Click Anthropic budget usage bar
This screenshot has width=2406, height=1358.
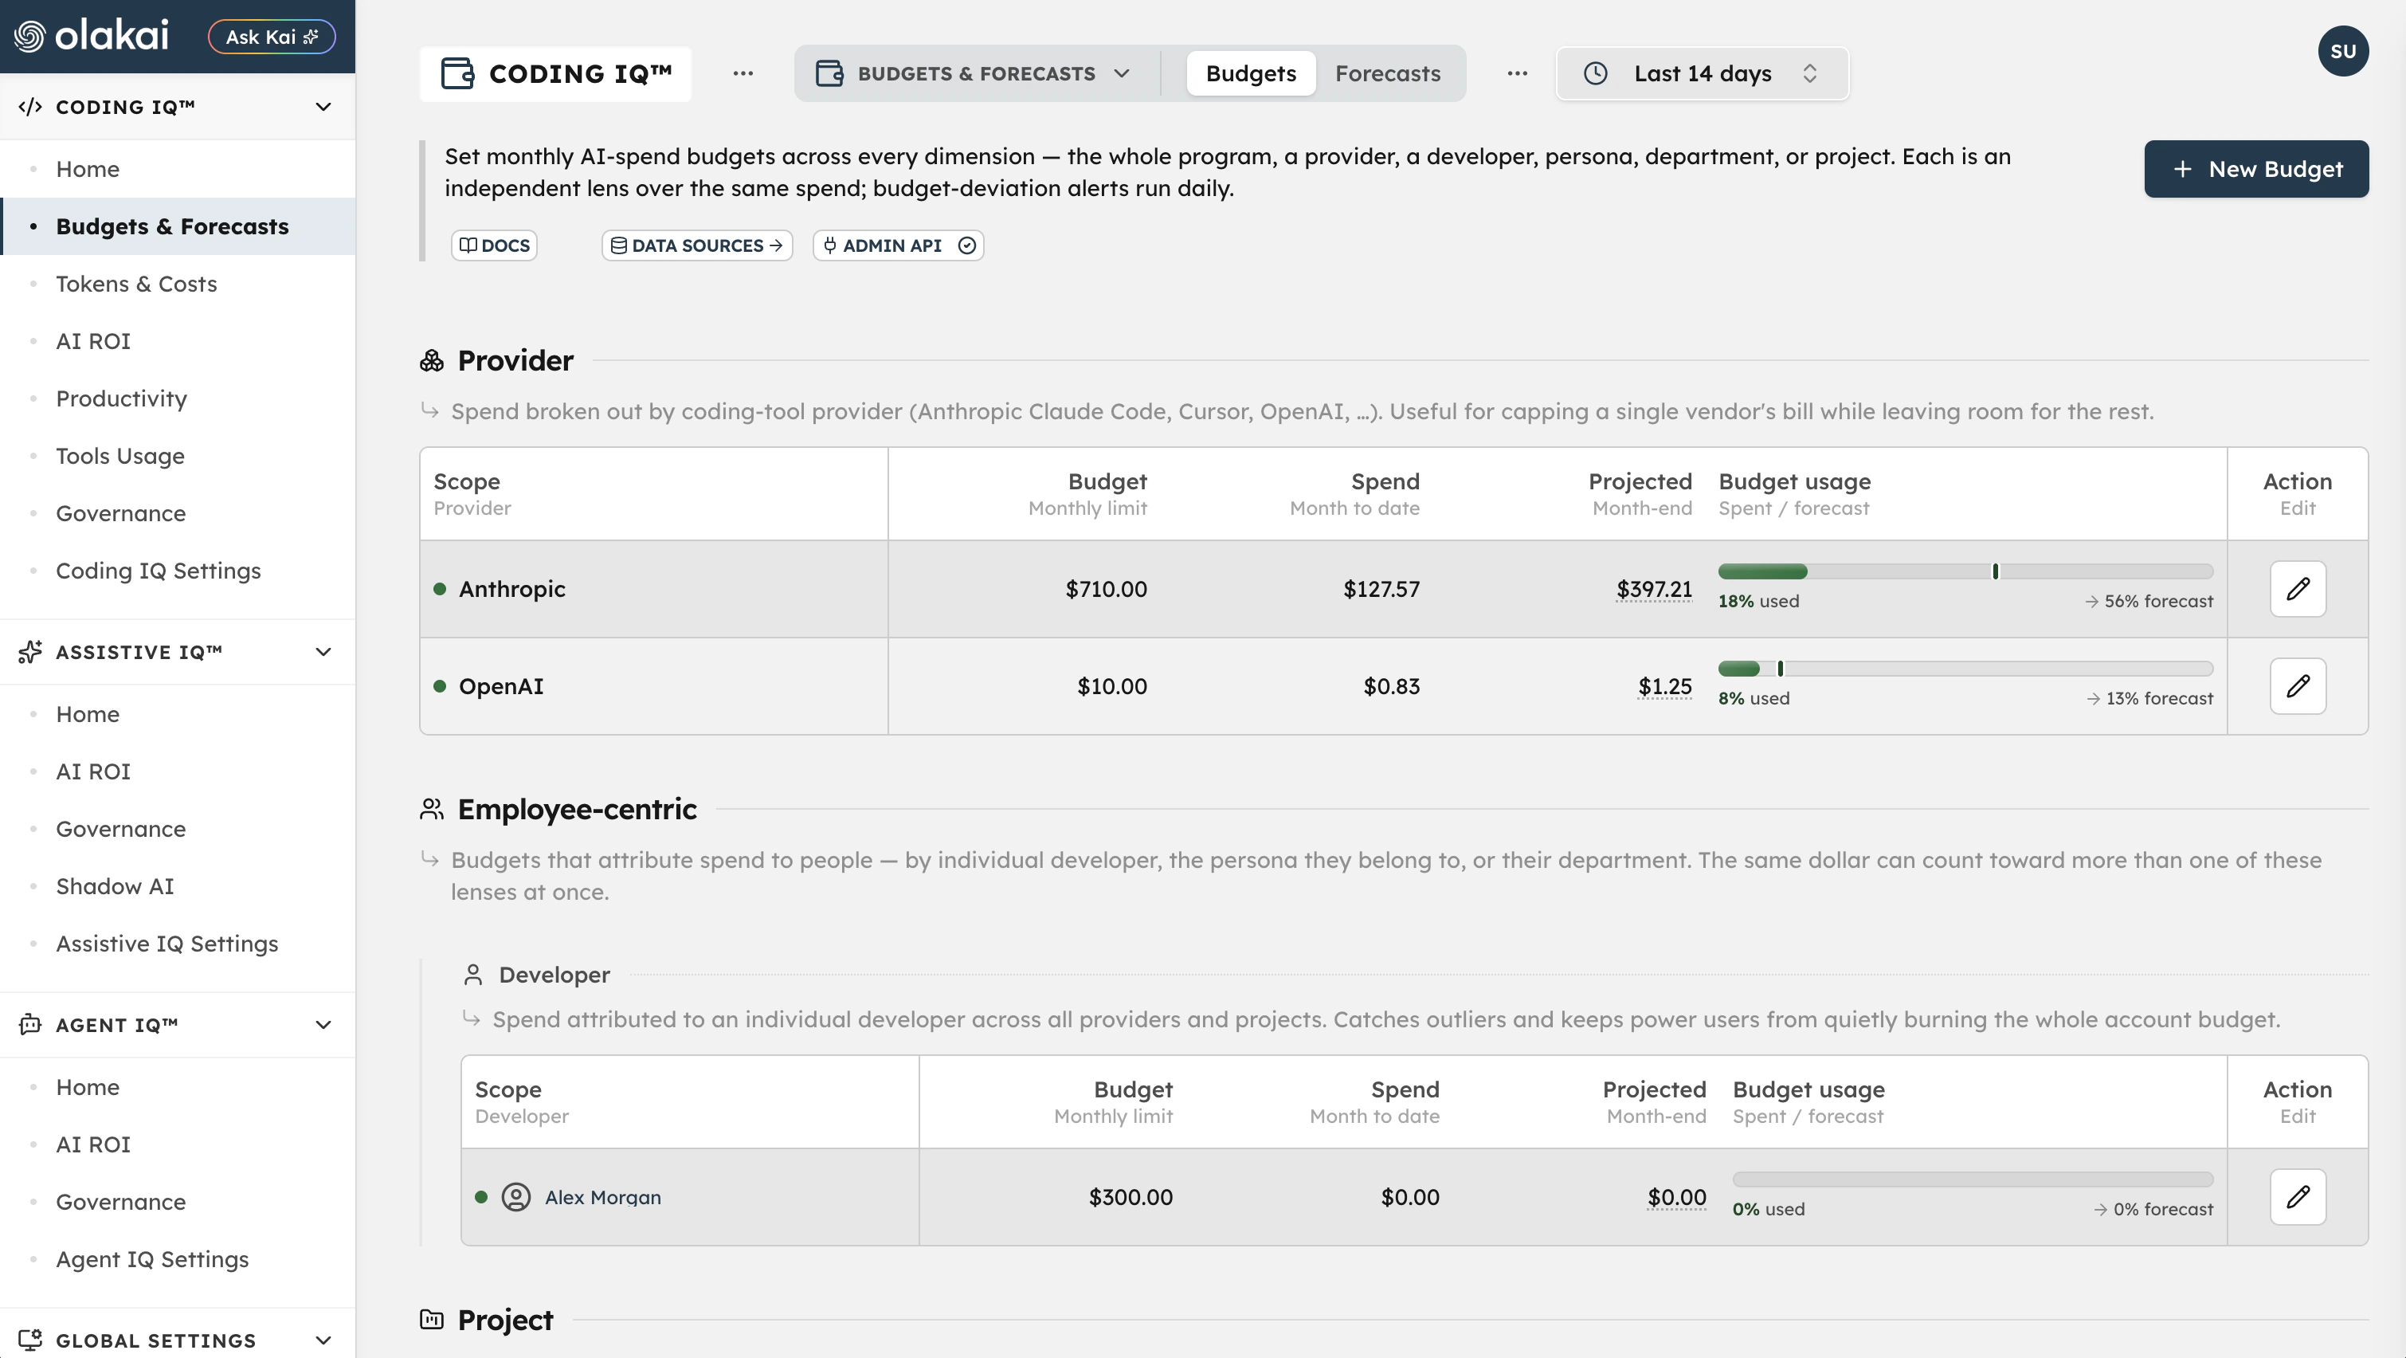[x=1965, y=571]
